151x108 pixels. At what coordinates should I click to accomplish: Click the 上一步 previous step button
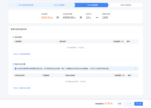pyautogui.click(x=129, y=104)
